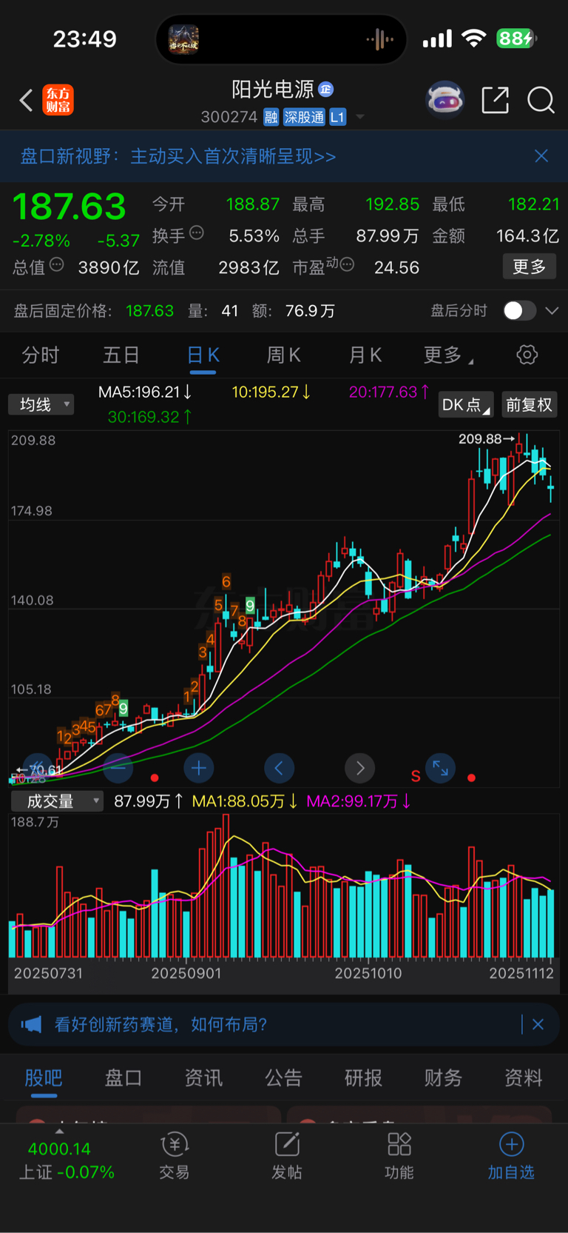Open the 更多 chart period dropdown
Screen dimensions: 568x1233
(448, 355)
